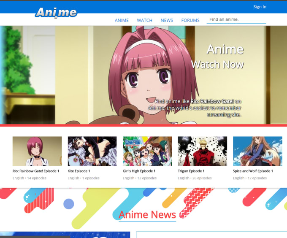Click the Watch Now banner heading

point(217,65)
